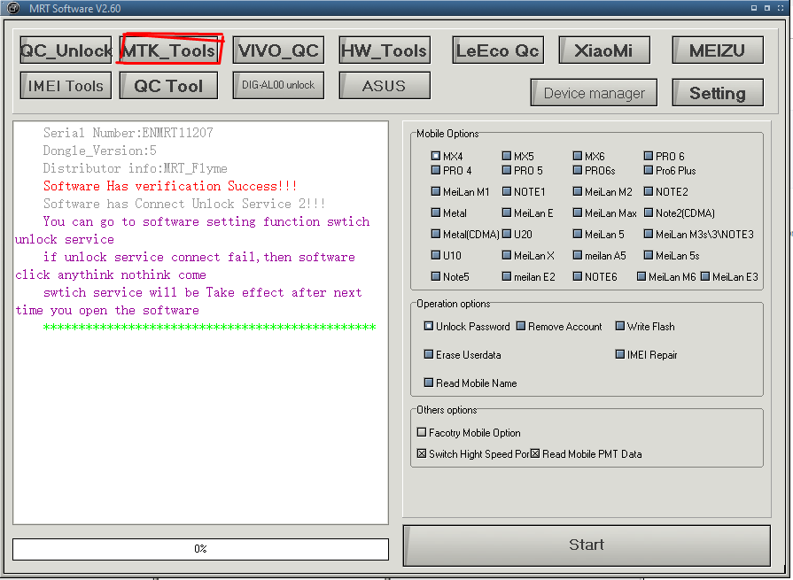Click the 'Distributor info:MRT_Flyme' log line

[135, 168]
